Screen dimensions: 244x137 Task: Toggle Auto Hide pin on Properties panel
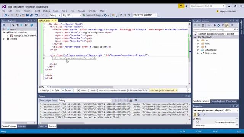(234, 106)
